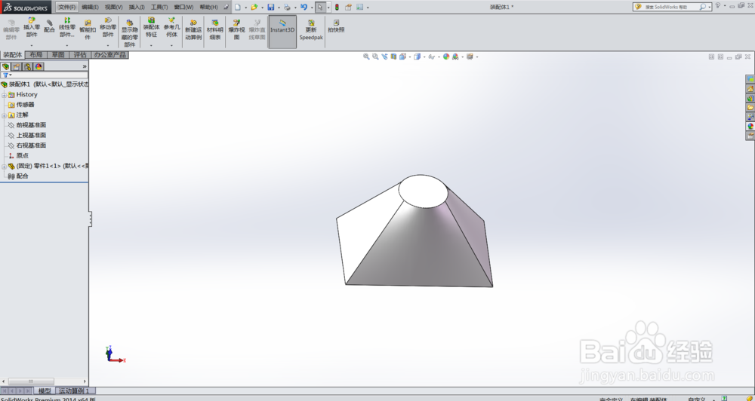Click the Zoom to Fit magnifier icon

click(x=366, y=57)
